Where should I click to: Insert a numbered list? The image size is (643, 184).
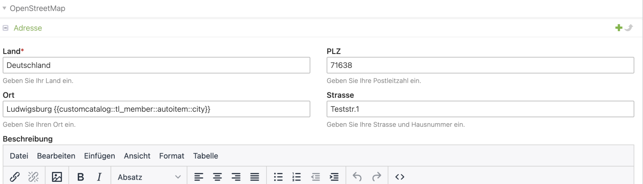click(295, 177)
